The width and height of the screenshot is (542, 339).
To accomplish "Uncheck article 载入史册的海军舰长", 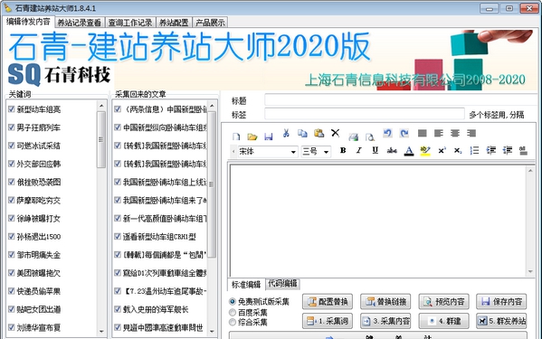I will [118, 309].
